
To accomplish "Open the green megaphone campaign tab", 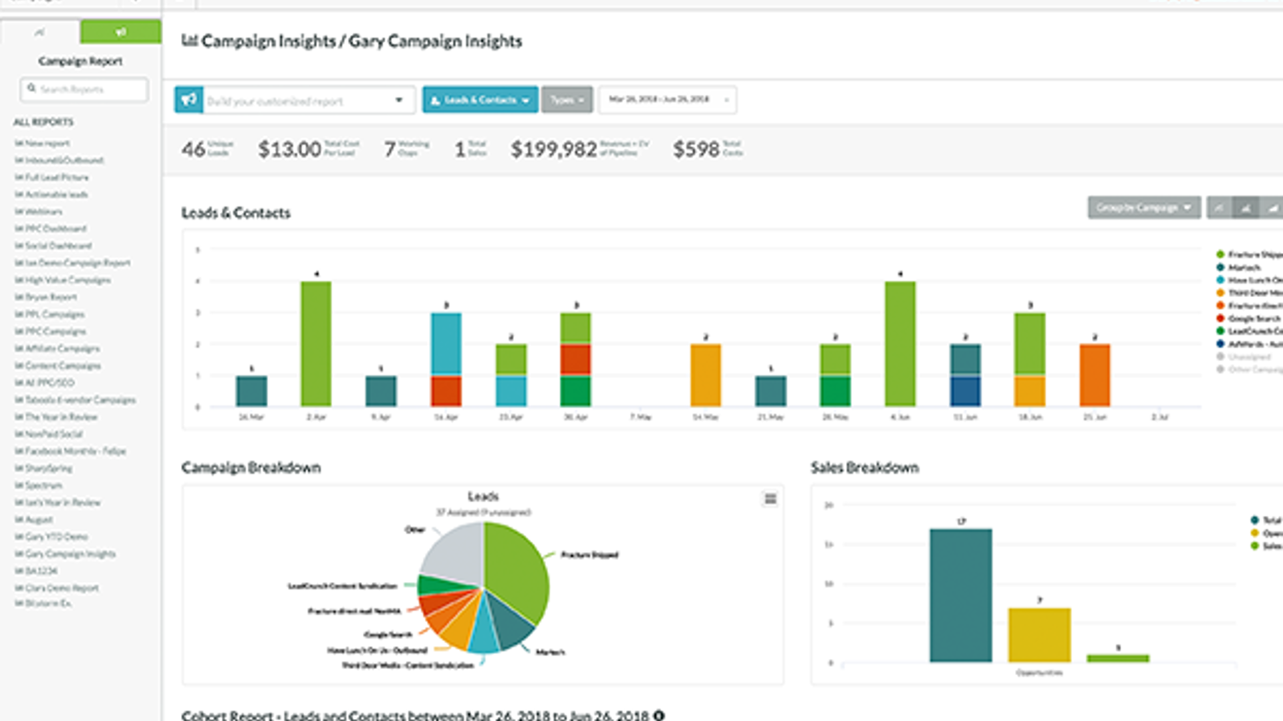I will (120, 31).
